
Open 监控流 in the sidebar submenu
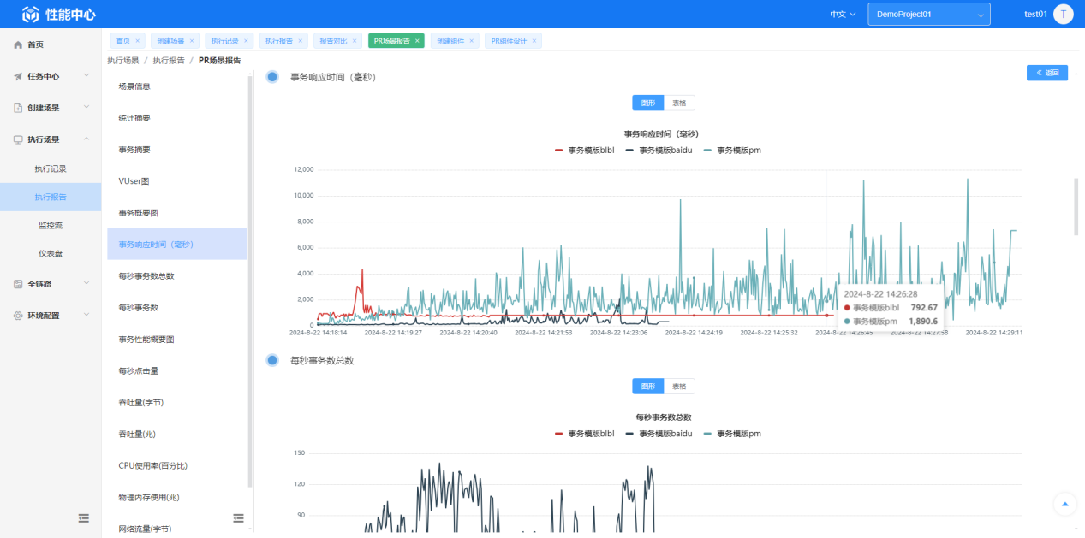click(51, 225)
